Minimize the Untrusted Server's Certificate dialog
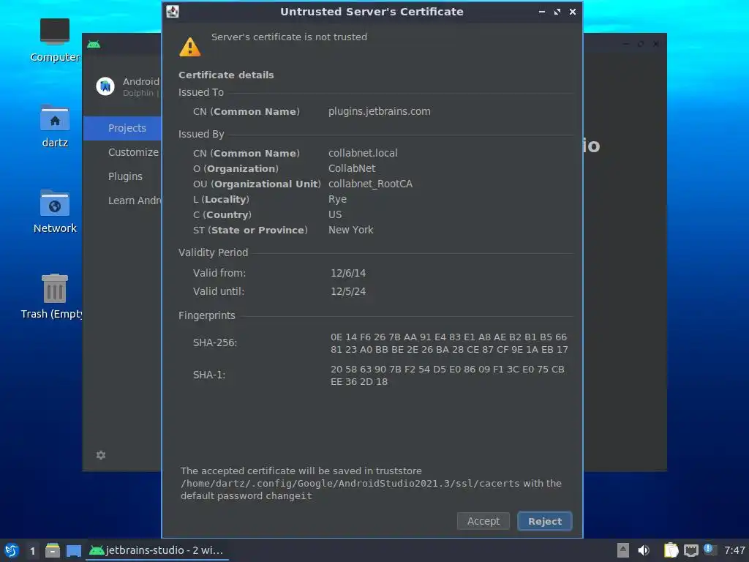Viewport: 749px width, 562px height. click(x=542, y=12)
